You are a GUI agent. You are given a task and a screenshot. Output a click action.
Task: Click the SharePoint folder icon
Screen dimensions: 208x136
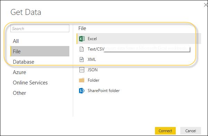tap(82, 91)
